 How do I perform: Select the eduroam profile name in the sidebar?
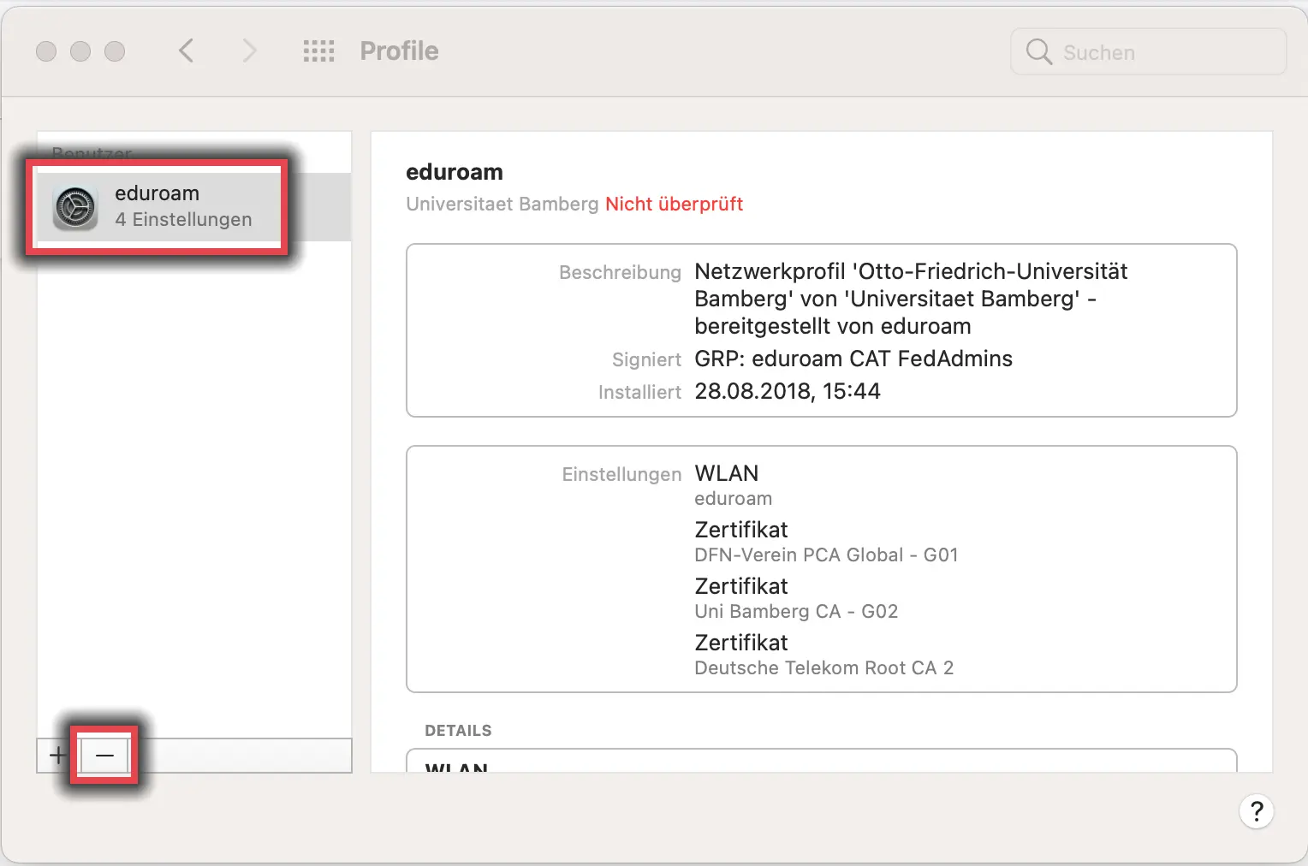coord(157,193)
